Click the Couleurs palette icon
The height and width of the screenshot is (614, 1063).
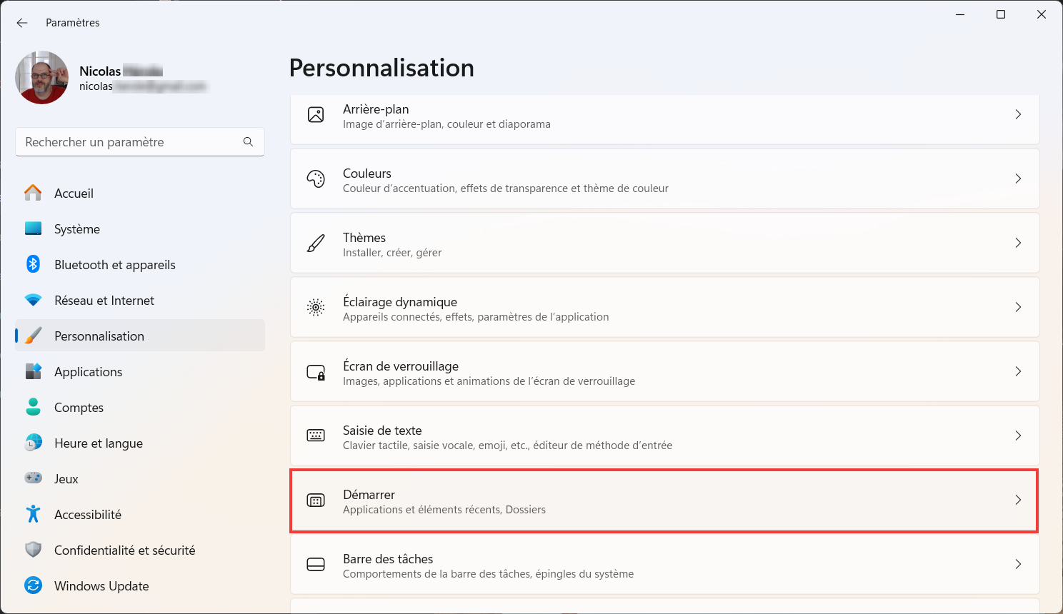click(316, 178)
